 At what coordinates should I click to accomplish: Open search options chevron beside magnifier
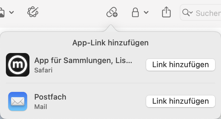point(191,12)
